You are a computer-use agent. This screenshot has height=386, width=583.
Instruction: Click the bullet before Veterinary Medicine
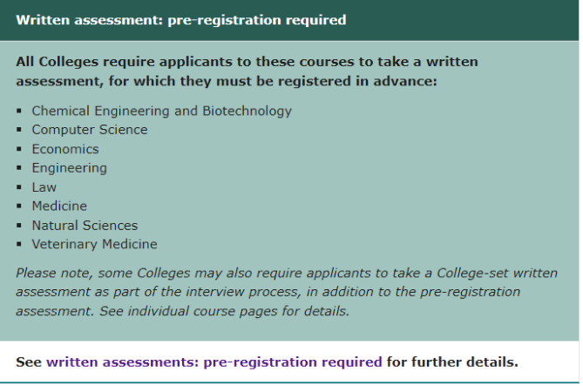[19, 246]
